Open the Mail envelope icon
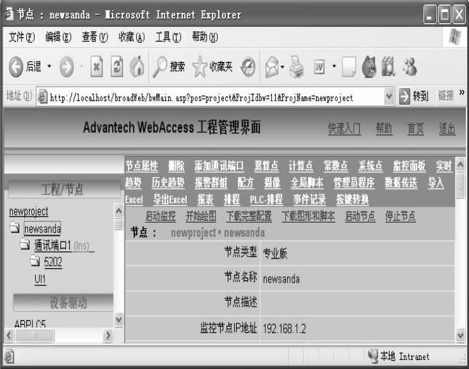The width and height of the screenshot is (469, 369). click(272, 67)
